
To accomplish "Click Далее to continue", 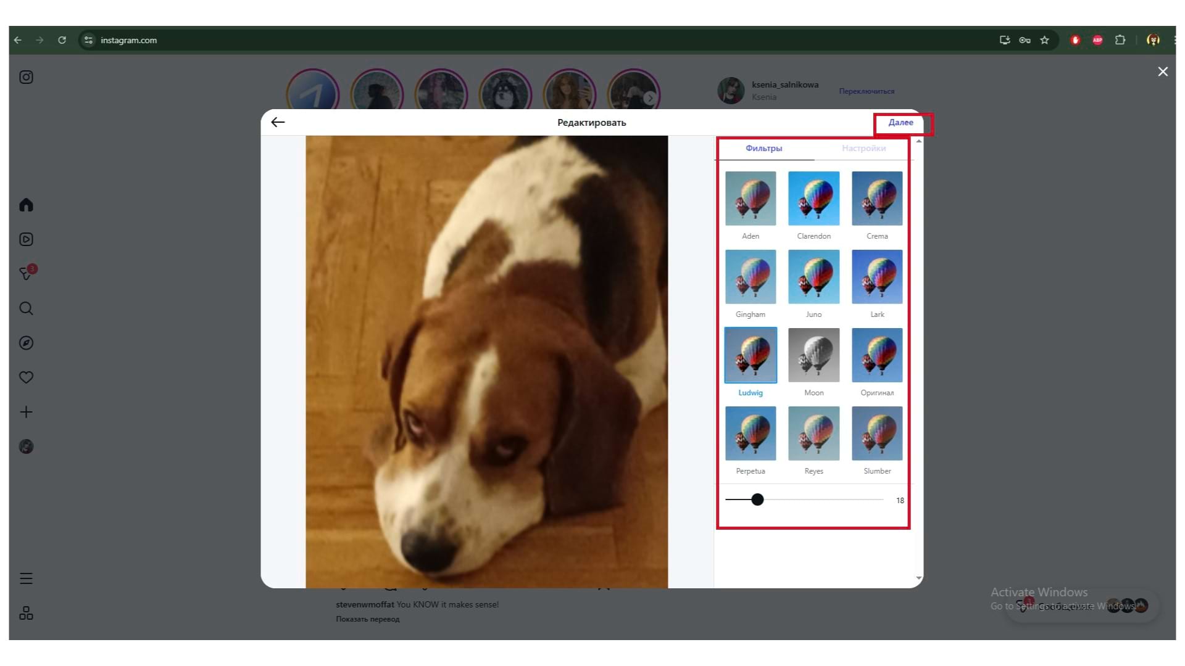I will pos(900,122).
